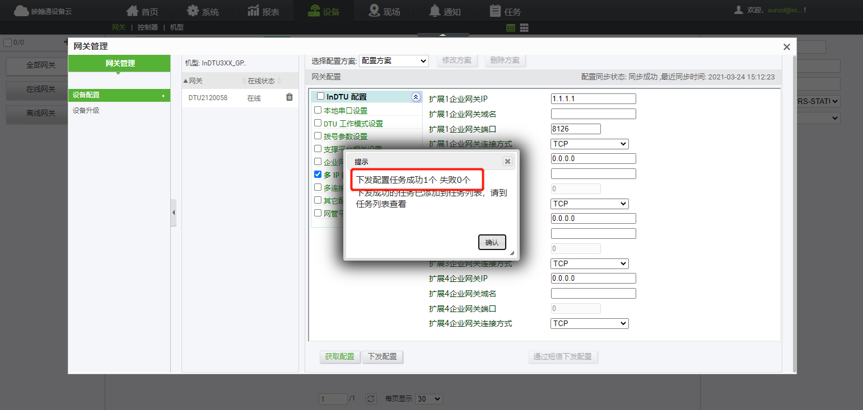Change the 每页显示 page size dropdown
The image size is (863, 410).
(428, 399)
